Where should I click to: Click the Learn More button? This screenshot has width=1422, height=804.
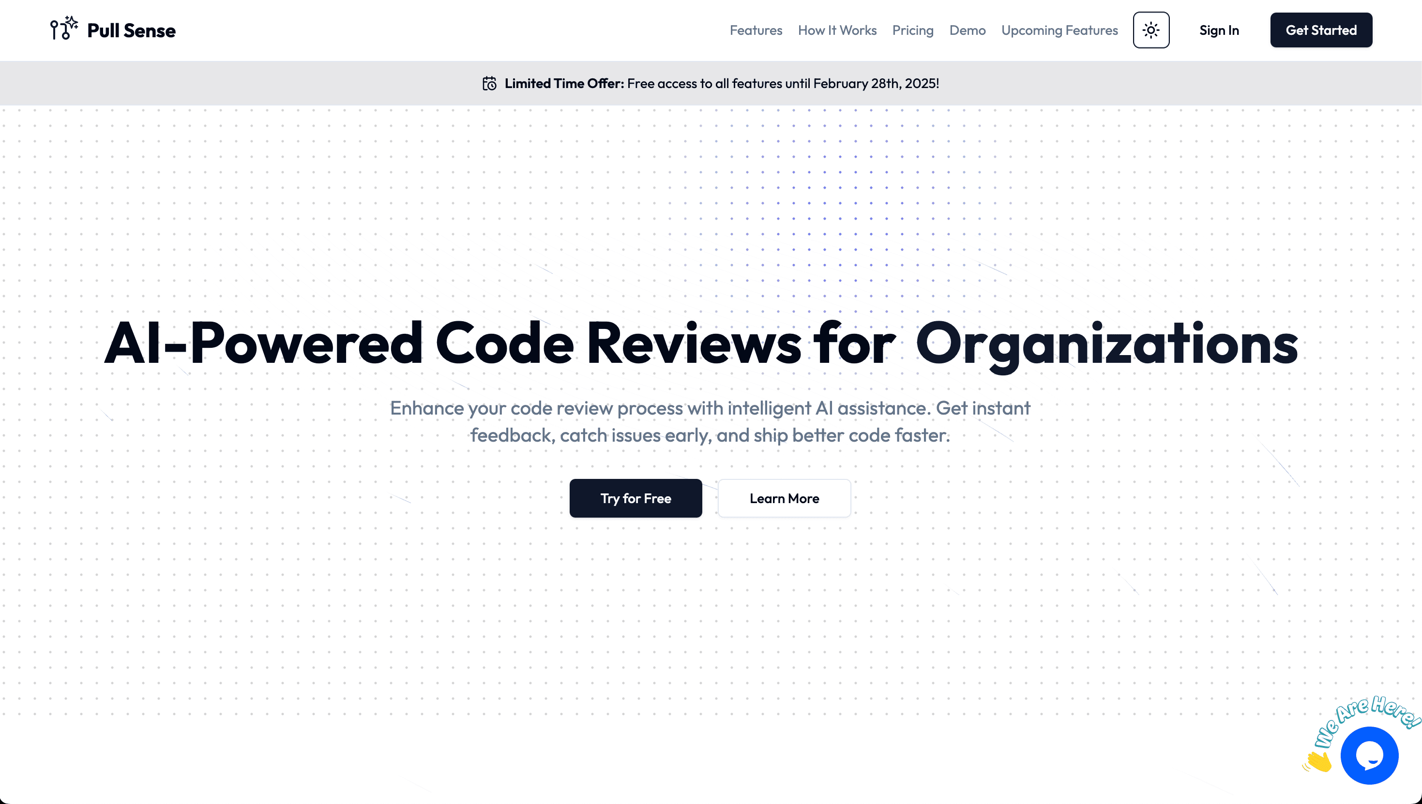coord(784,498)
